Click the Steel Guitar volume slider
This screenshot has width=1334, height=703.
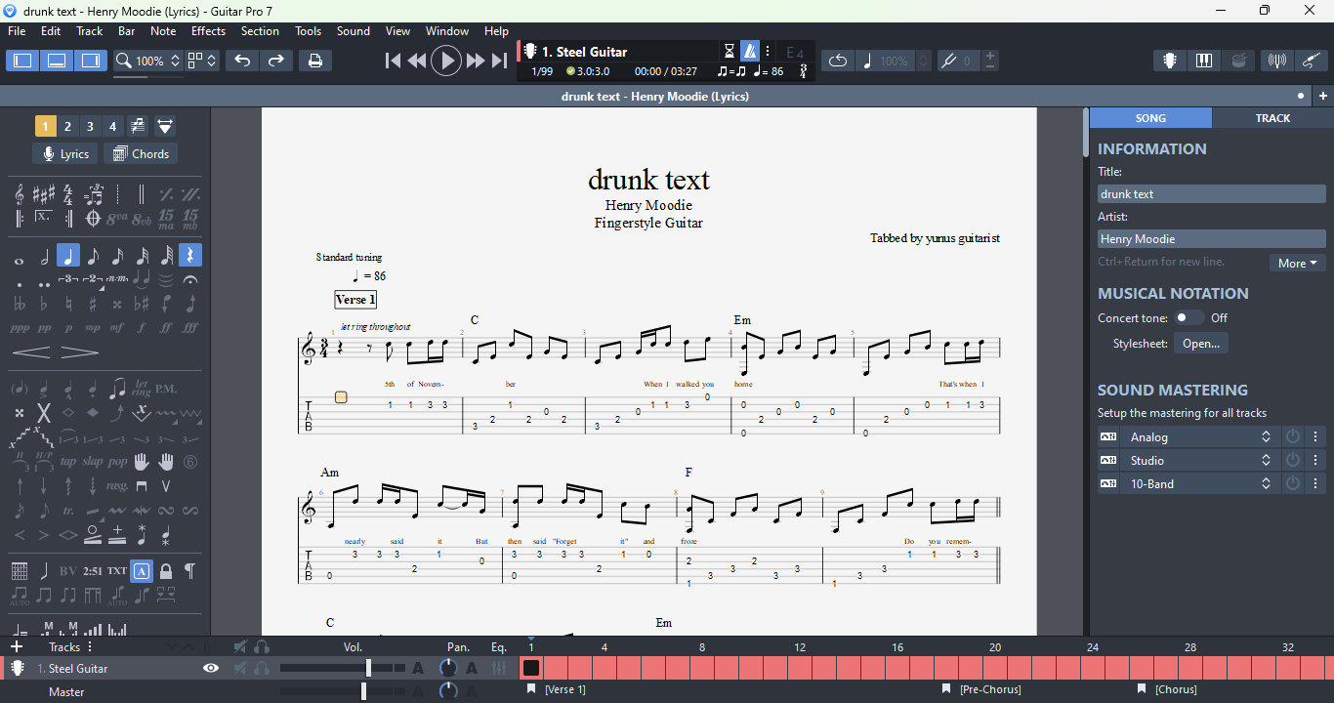click(342, 668)
